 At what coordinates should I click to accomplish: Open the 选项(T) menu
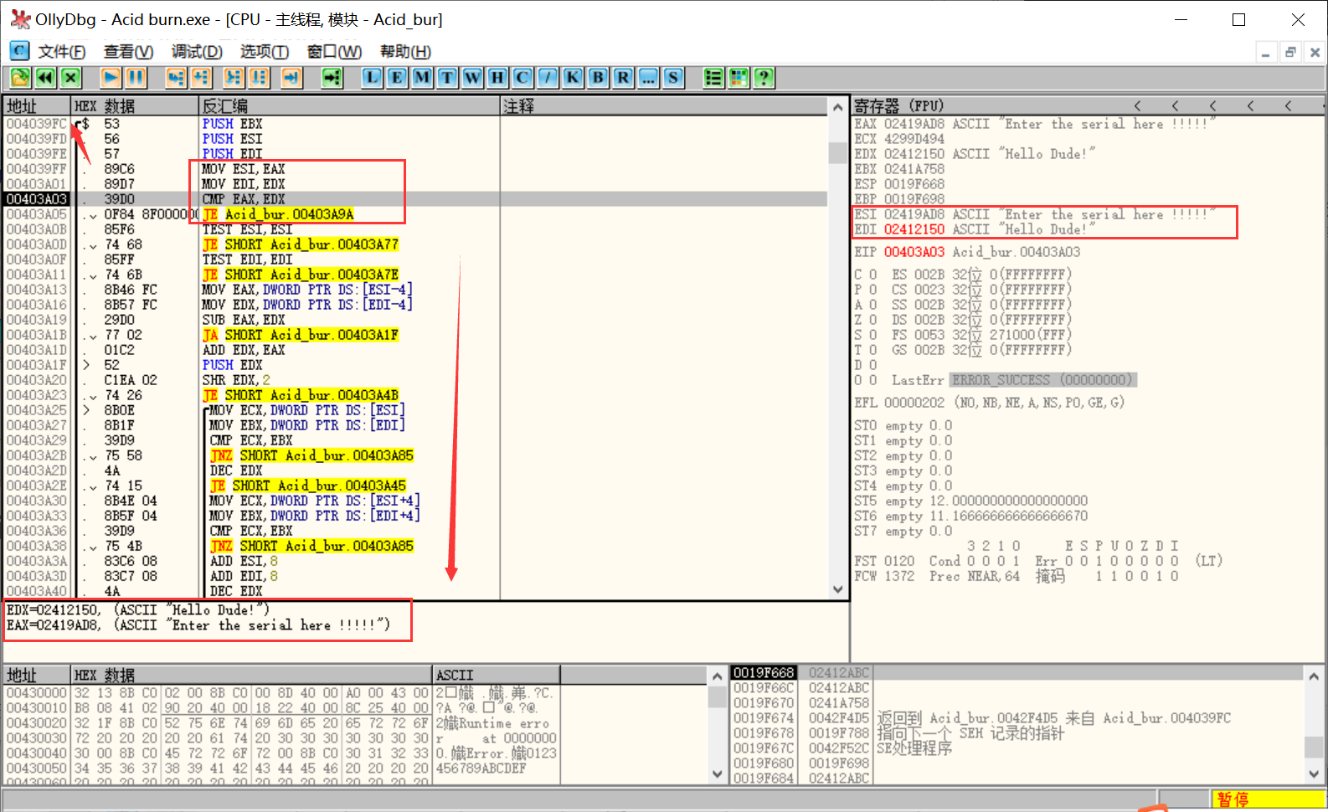(265, 52)
